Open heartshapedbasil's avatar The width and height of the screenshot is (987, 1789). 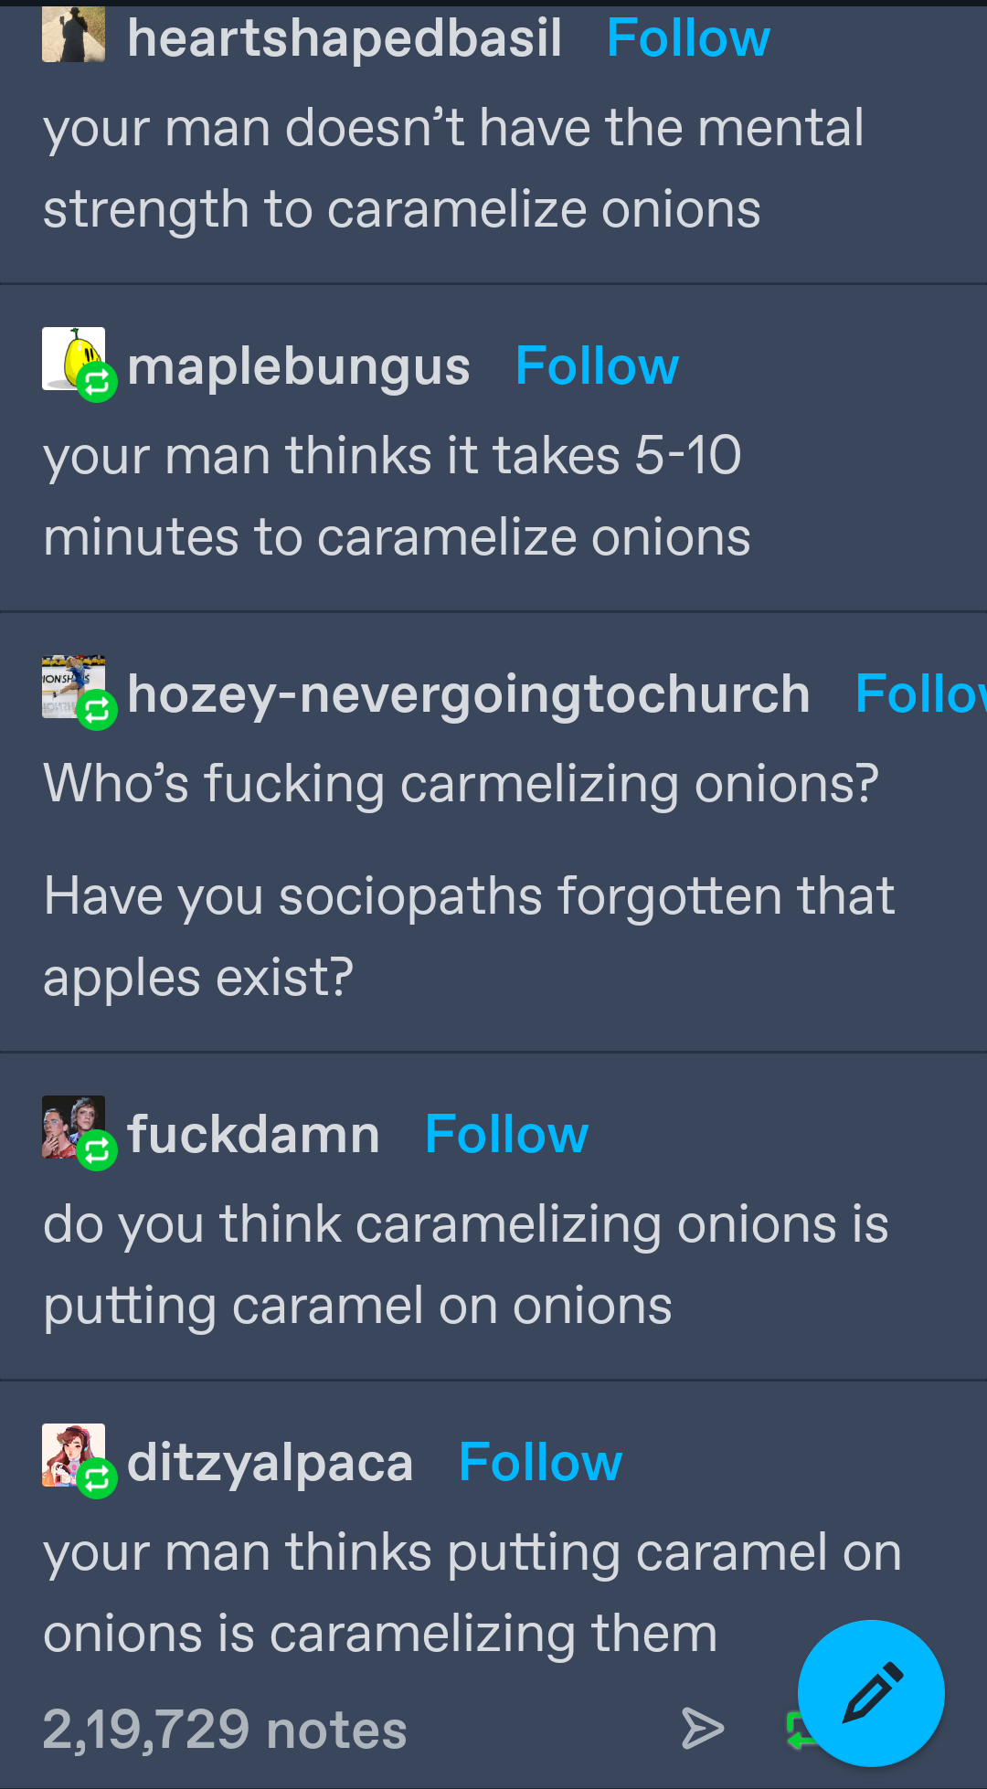73,35
